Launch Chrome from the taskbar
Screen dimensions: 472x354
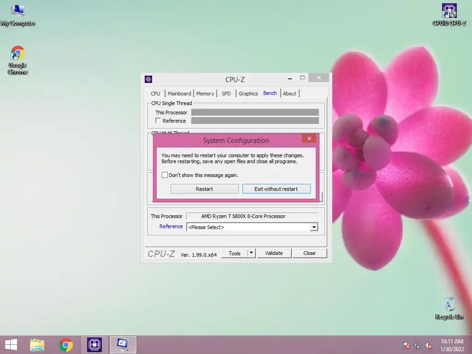(x=66, y=345)
